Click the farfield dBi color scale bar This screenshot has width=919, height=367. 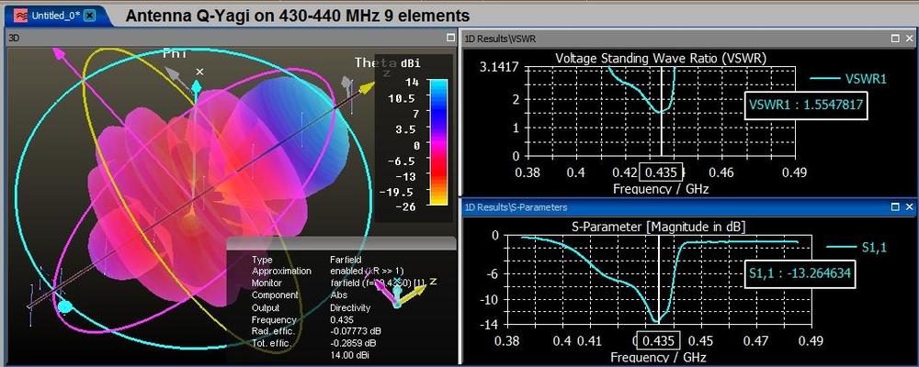pos(438,141)
